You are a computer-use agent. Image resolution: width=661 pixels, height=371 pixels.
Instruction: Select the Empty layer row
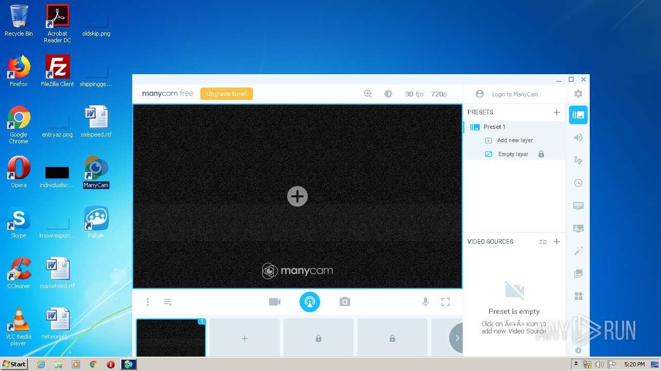514,154
